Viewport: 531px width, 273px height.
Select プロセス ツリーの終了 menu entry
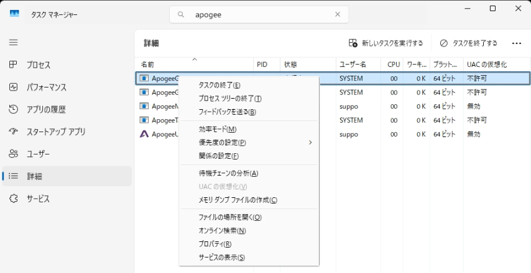[229, 99]
